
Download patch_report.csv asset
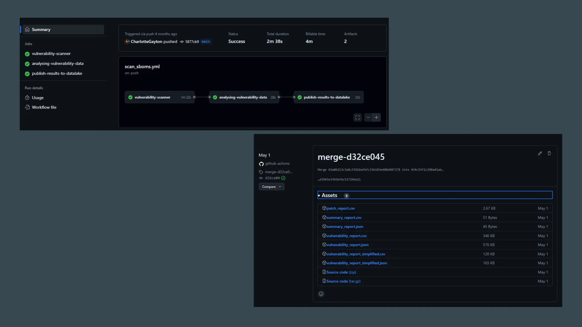click(340, 208)
